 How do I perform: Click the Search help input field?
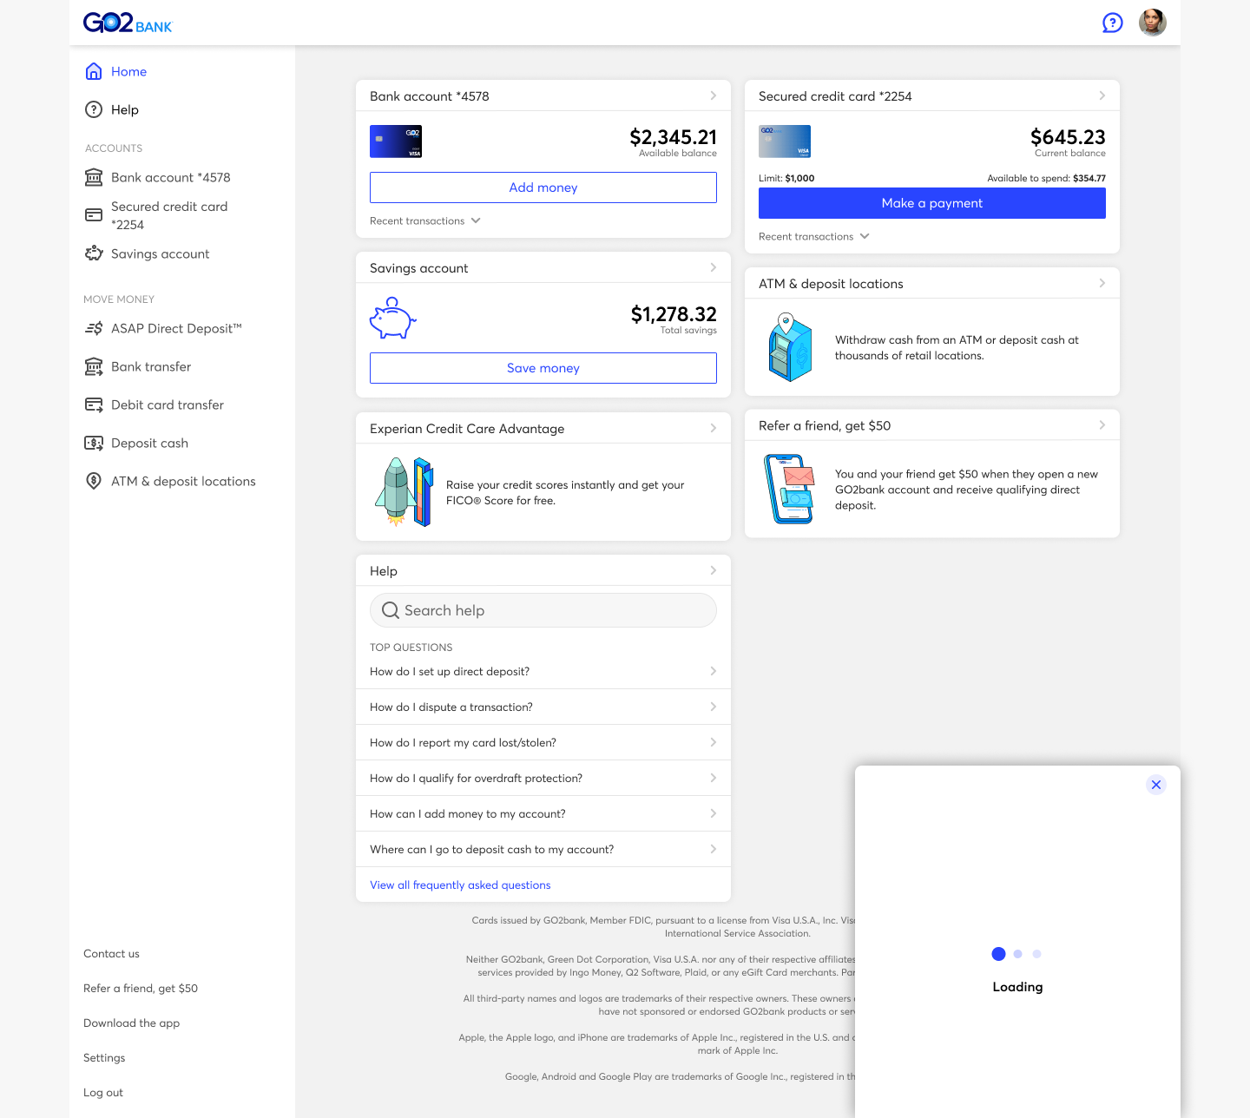[543, 610]
